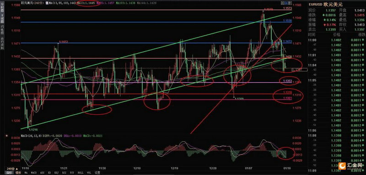Click the 11/10 date on time axis
Screen dimensions: 366x175
point(25,168)
